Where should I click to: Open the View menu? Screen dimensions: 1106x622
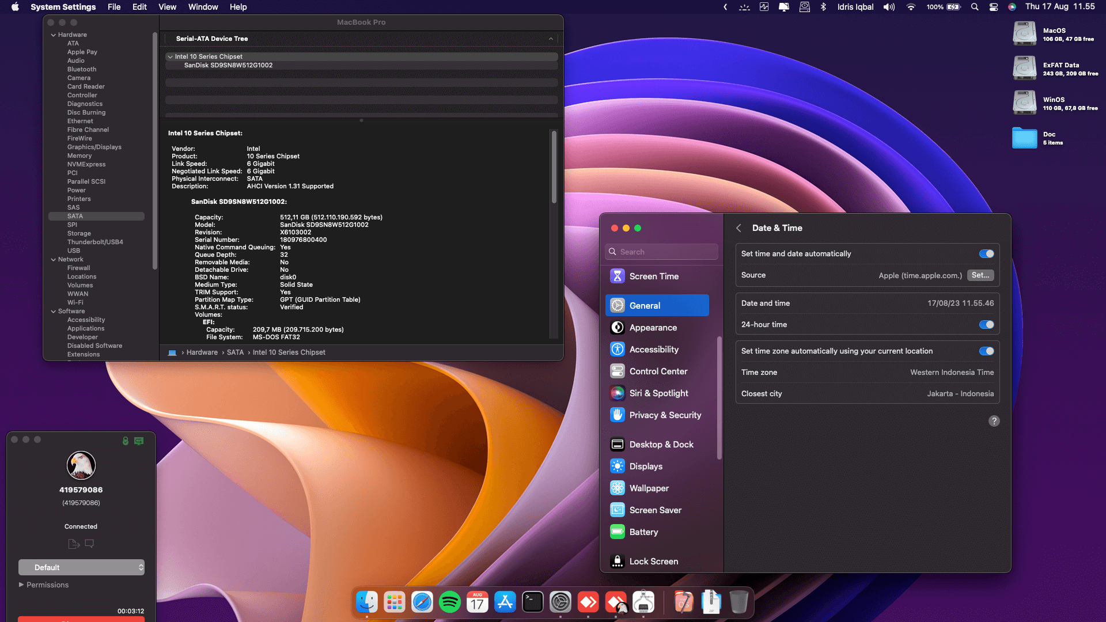point(167,7)
